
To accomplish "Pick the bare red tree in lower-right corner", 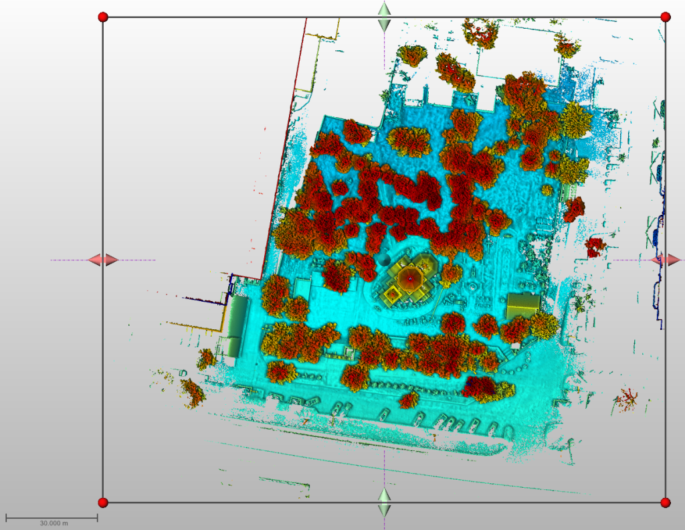I will (627, 400).
